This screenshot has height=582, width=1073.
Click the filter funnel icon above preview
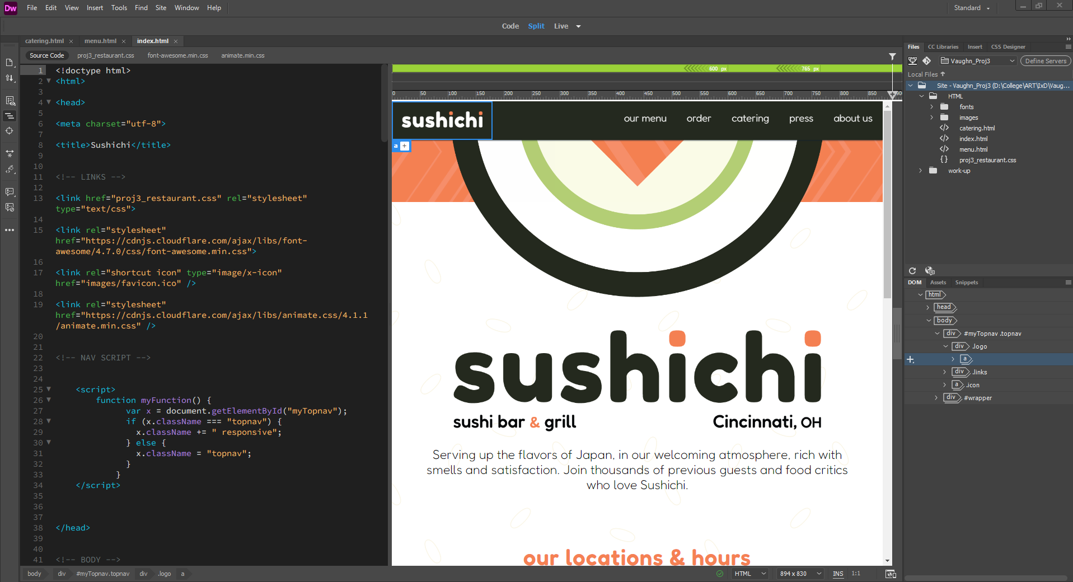tap(892, 57)
